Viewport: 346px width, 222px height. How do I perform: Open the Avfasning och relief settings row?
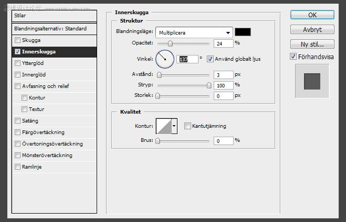coord(54,86)
